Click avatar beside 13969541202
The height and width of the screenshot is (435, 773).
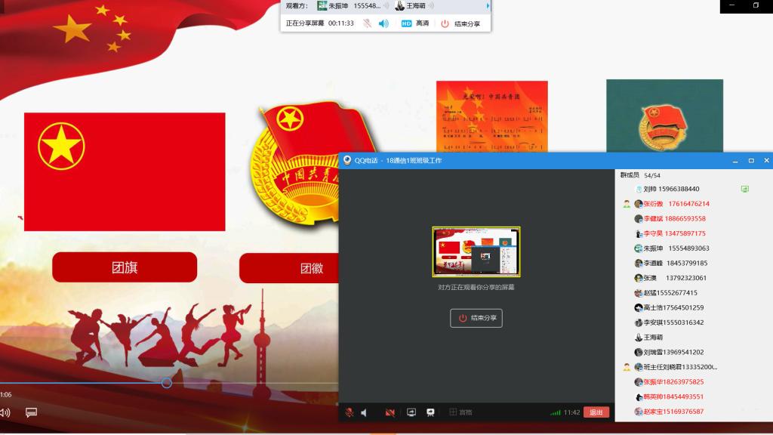pyautogui.click(x=639, y=352)
